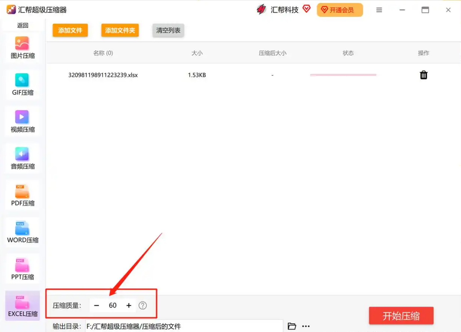Click the 大小 column header

pyautogui.click(x=197, y=53)
